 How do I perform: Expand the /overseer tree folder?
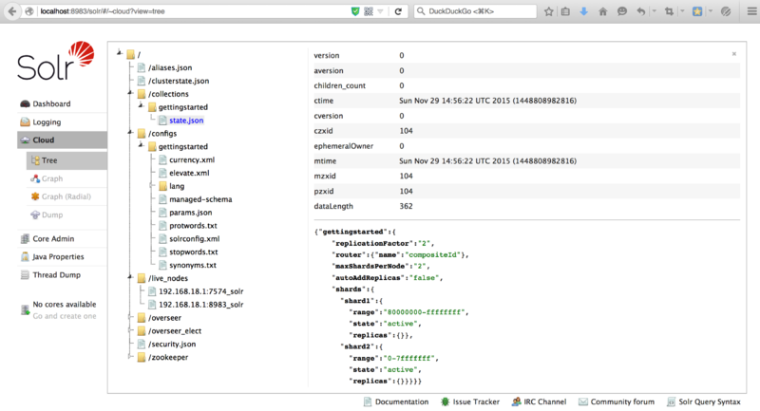tap(130, 318)
